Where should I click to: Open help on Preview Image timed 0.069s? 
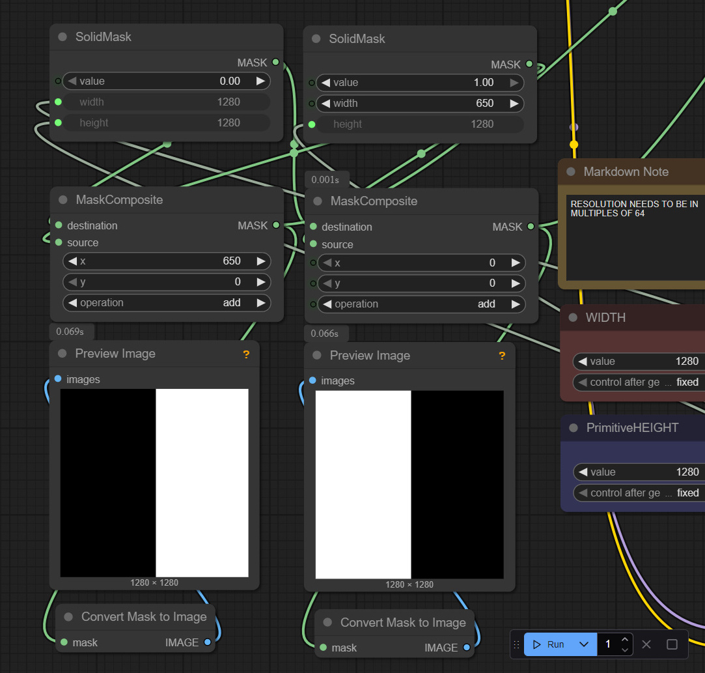click(246, 354)
